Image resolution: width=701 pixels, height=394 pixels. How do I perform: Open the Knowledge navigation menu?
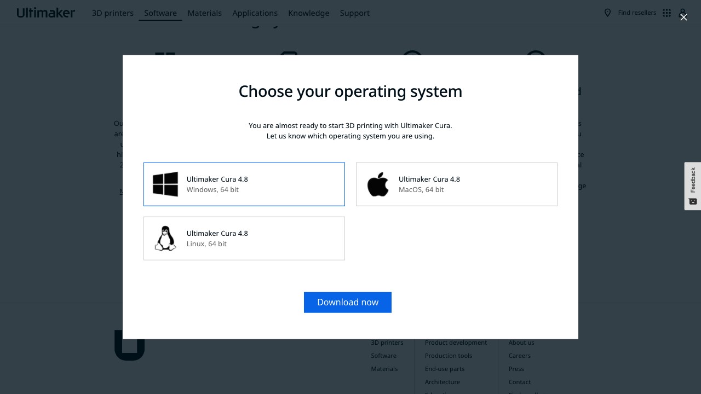click(308, 13)
